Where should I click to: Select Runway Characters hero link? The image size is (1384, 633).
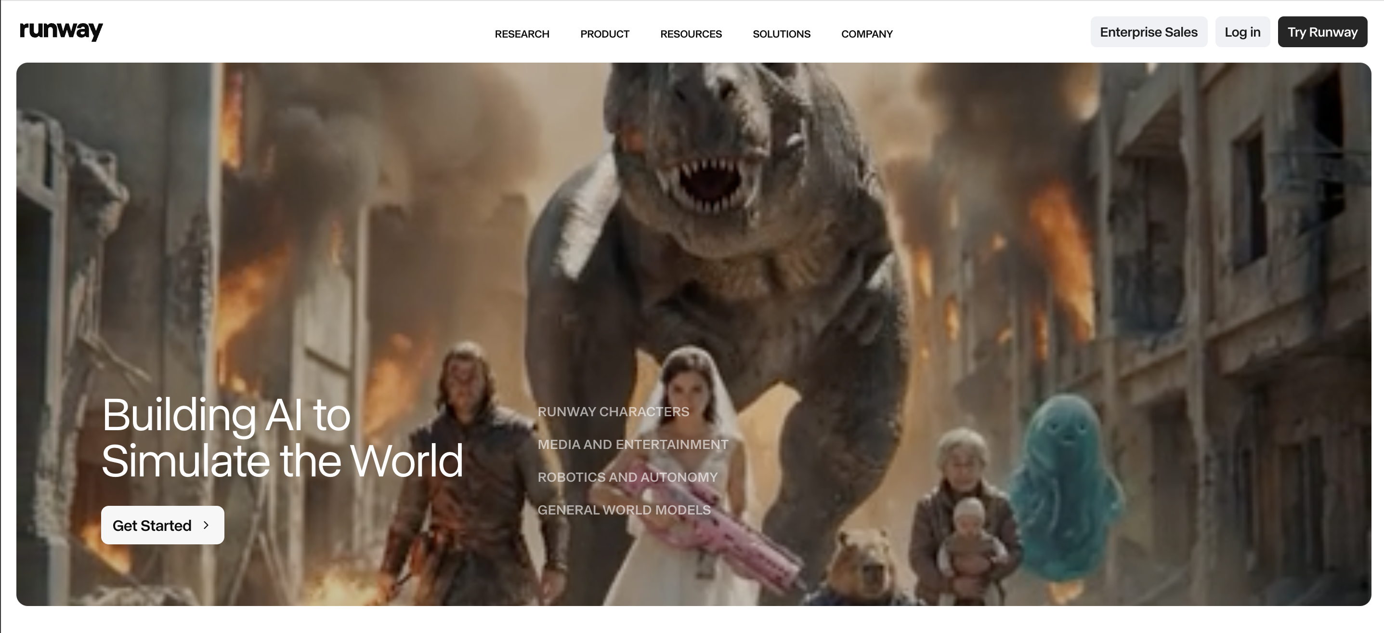pyautogui.click(x=613, y=411)
